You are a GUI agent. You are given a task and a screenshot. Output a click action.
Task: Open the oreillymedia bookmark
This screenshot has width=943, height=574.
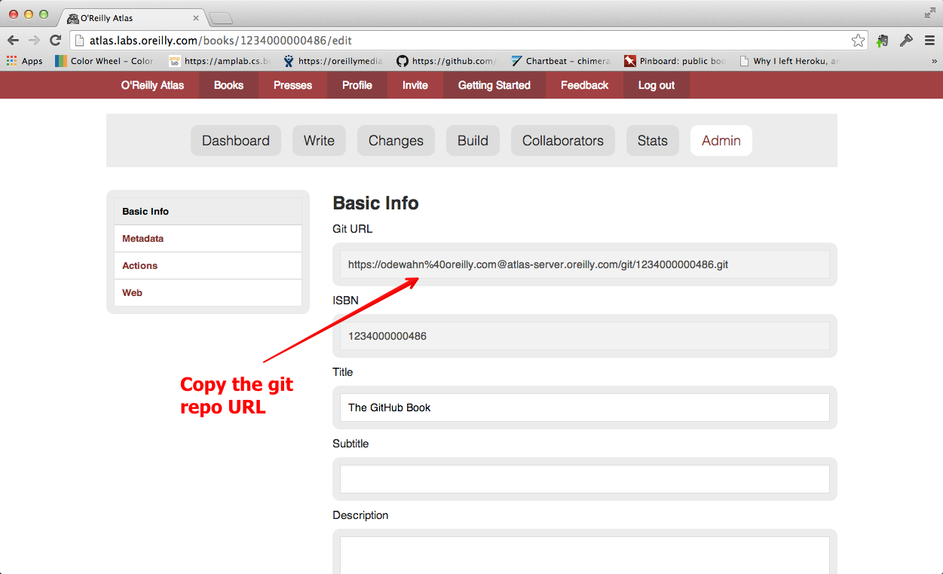(x=333, y=61)
